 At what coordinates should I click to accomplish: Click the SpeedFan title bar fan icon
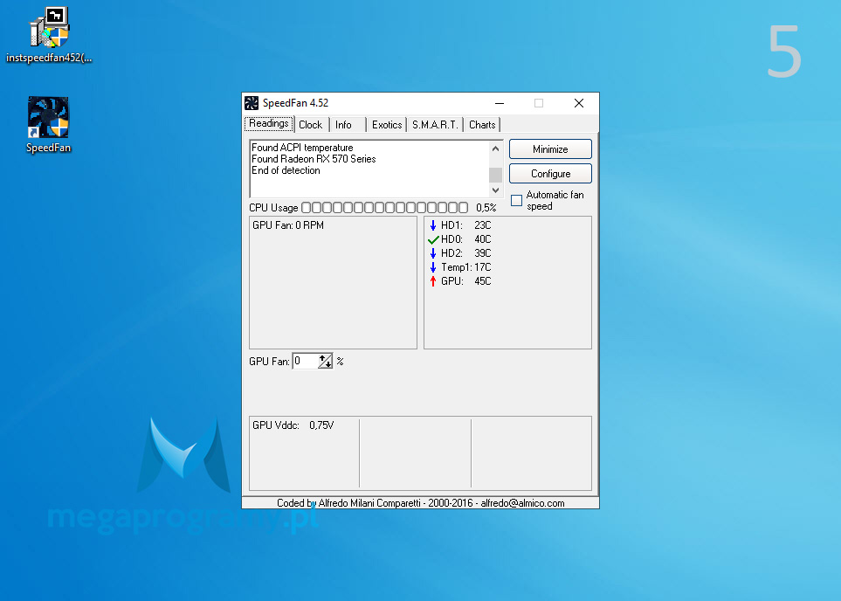point(251,103)
